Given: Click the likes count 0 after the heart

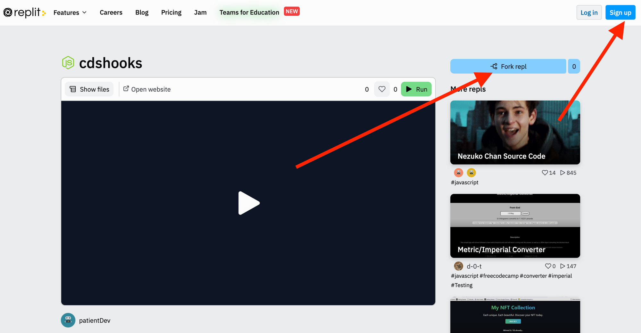Looking at the screenshot, I should (x=395, y=89).
